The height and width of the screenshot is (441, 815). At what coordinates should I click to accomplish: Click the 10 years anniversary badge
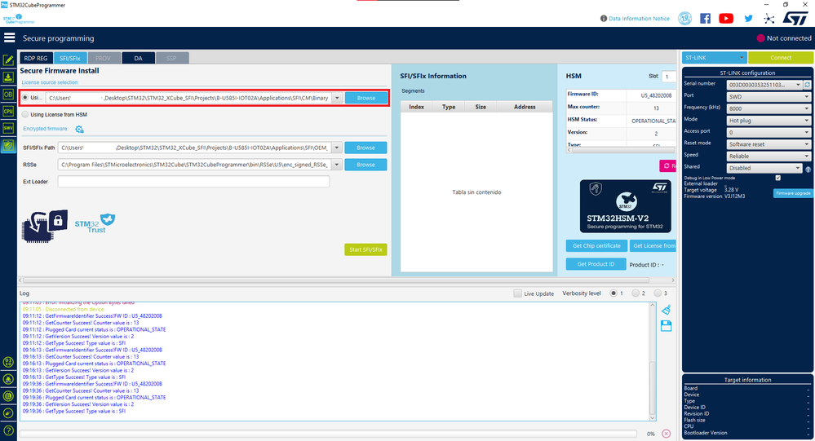click(x=685, y=18)
